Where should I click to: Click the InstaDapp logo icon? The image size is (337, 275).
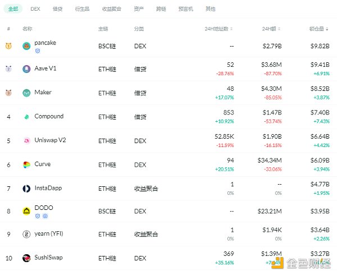tap(26, 189)
